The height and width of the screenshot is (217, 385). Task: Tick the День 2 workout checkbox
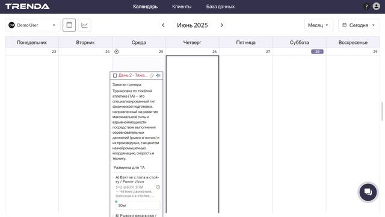115,75
